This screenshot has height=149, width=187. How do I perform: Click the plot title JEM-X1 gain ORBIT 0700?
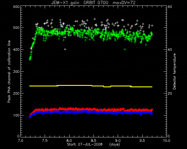click(80, 3)
